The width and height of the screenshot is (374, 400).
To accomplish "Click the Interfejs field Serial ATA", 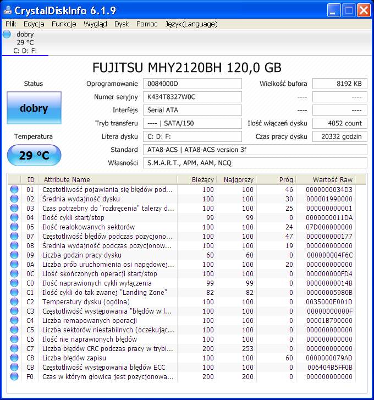I will 193,110.
